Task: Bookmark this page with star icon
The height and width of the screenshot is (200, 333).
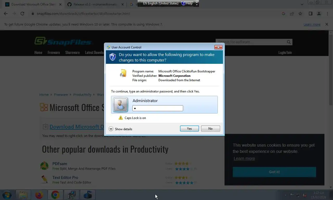Action: pos(300,14)
